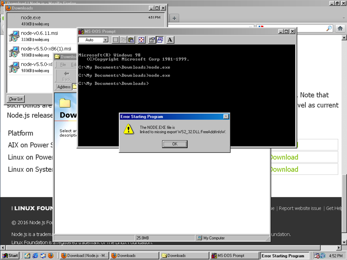Image resolution: width=347 pixels, height=260 pixels.
Task: Open the Report website issue link
Action: pyautogui.click(x=300, y=208)
